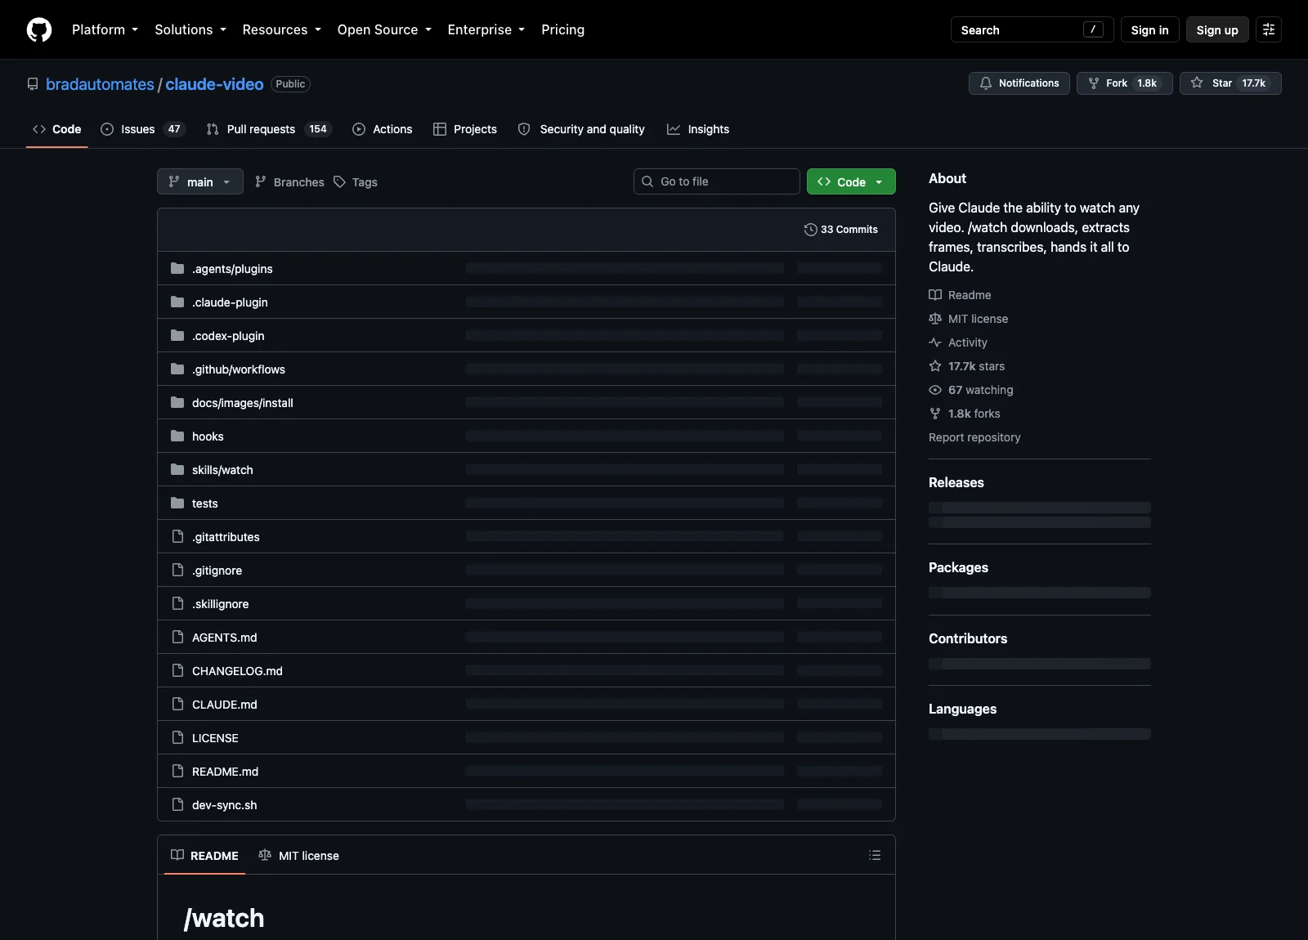
Task: Open the CHANGELOG.md file
Action: tap(237, 671)
